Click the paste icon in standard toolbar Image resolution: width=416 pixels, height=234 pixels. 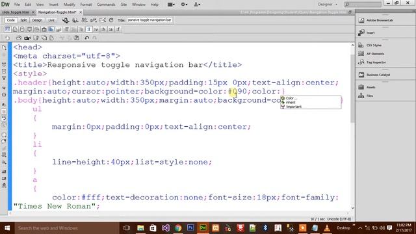77,38
